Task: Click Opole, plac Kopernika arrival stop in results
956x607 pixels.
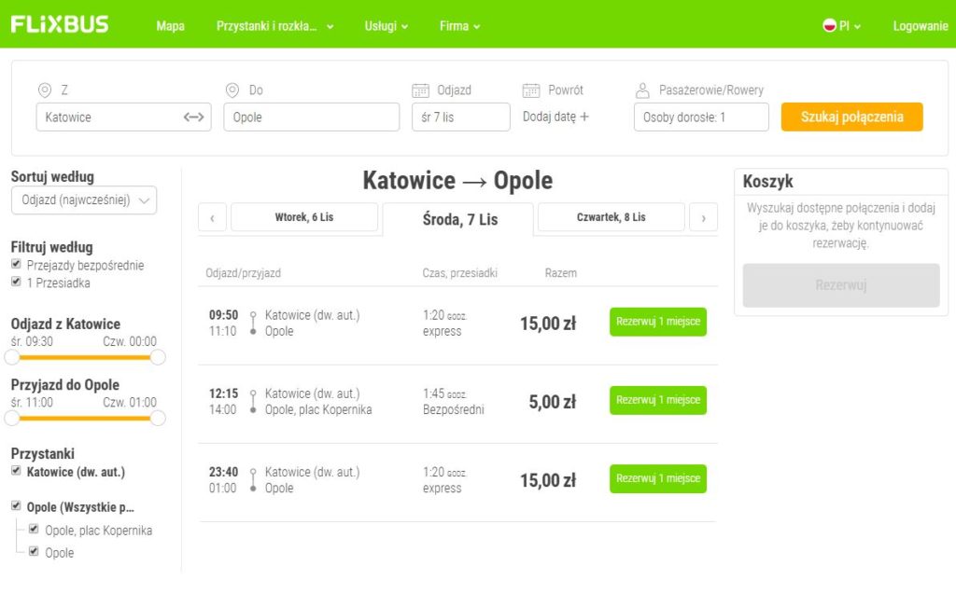Action: (x=318, y=409)
